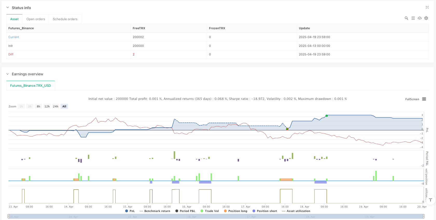Click the cloud download icon
Viewport: 436px width, 220px height.
tap(419, 18)
